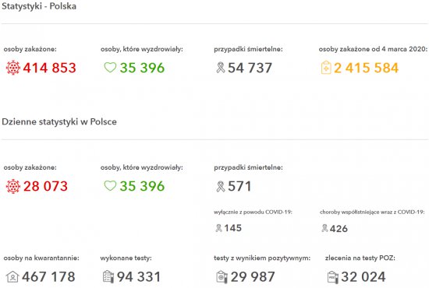
Task: Click the 'osoby na kwarantannie' label
Action: pos(41,258)
